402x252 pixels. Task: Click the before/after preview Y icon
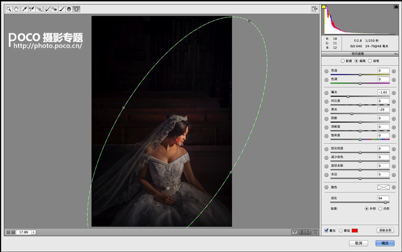pos(294,232)
